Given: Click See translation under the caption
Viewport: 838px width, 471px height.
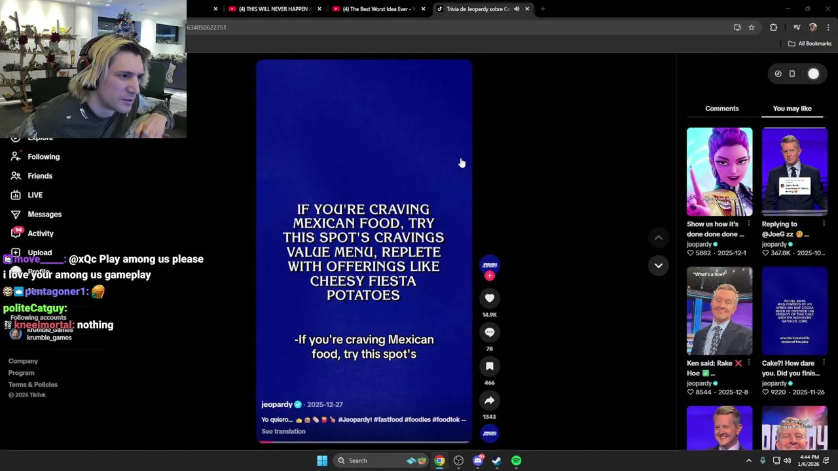Looking at the screenshot, I should (x=283, y=431).
